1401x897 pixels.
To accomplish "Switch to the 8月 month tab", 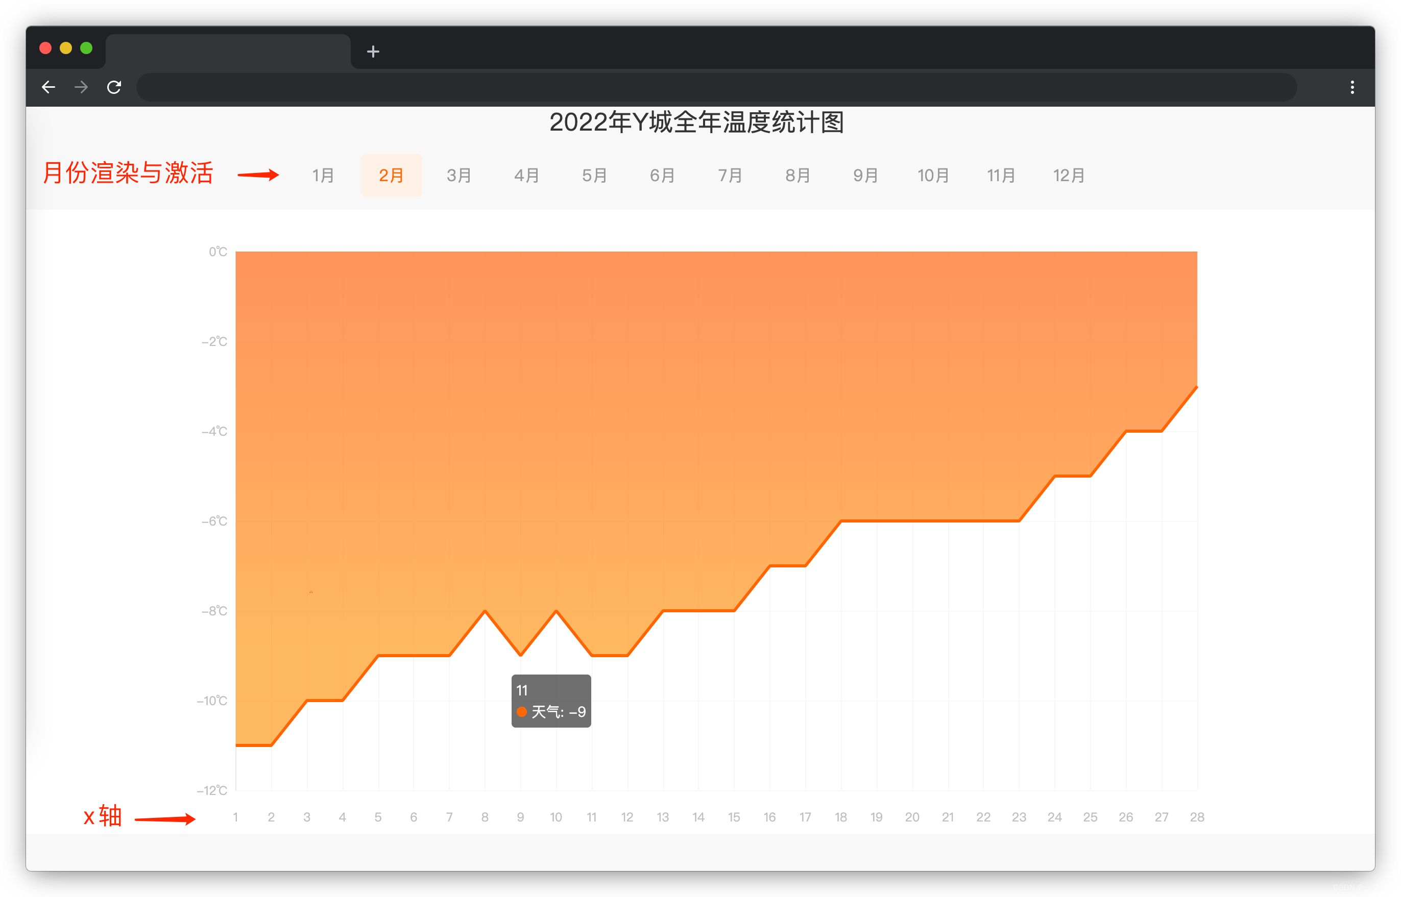I will click(798, 176).
